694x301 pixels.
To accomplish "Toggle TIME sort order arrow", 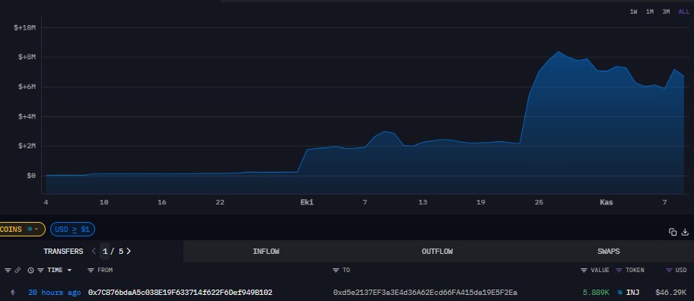I will point(69,271).
